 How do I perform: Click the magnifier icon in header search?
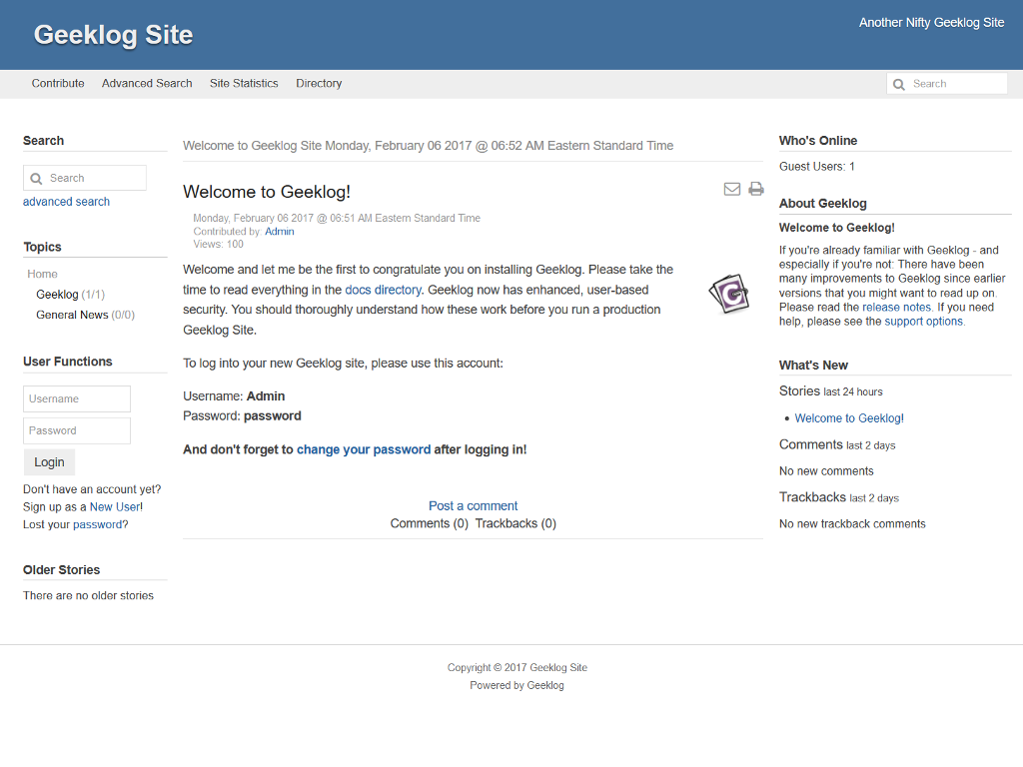pyautogui.click(x=899, y=84)
